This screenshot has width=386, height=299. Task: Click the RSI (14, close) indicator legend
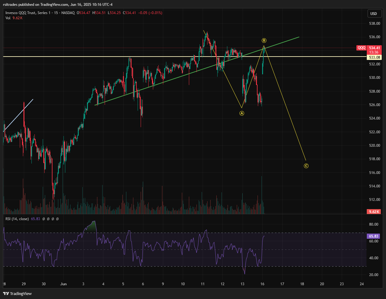point(17,219)
